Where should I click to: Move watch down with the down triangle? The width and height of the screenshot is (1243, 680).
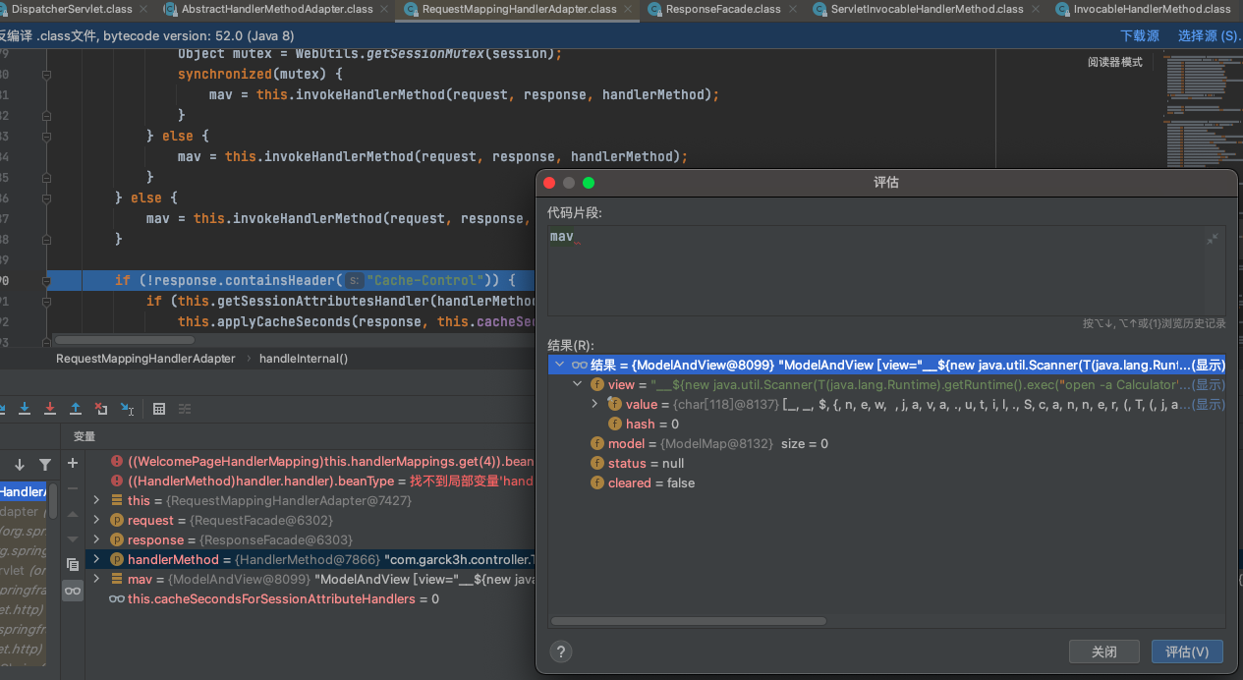(x=73, y=538)
